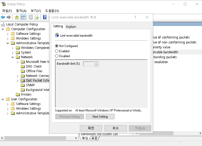Expand Software Settings under Computer Configuration

8,34
